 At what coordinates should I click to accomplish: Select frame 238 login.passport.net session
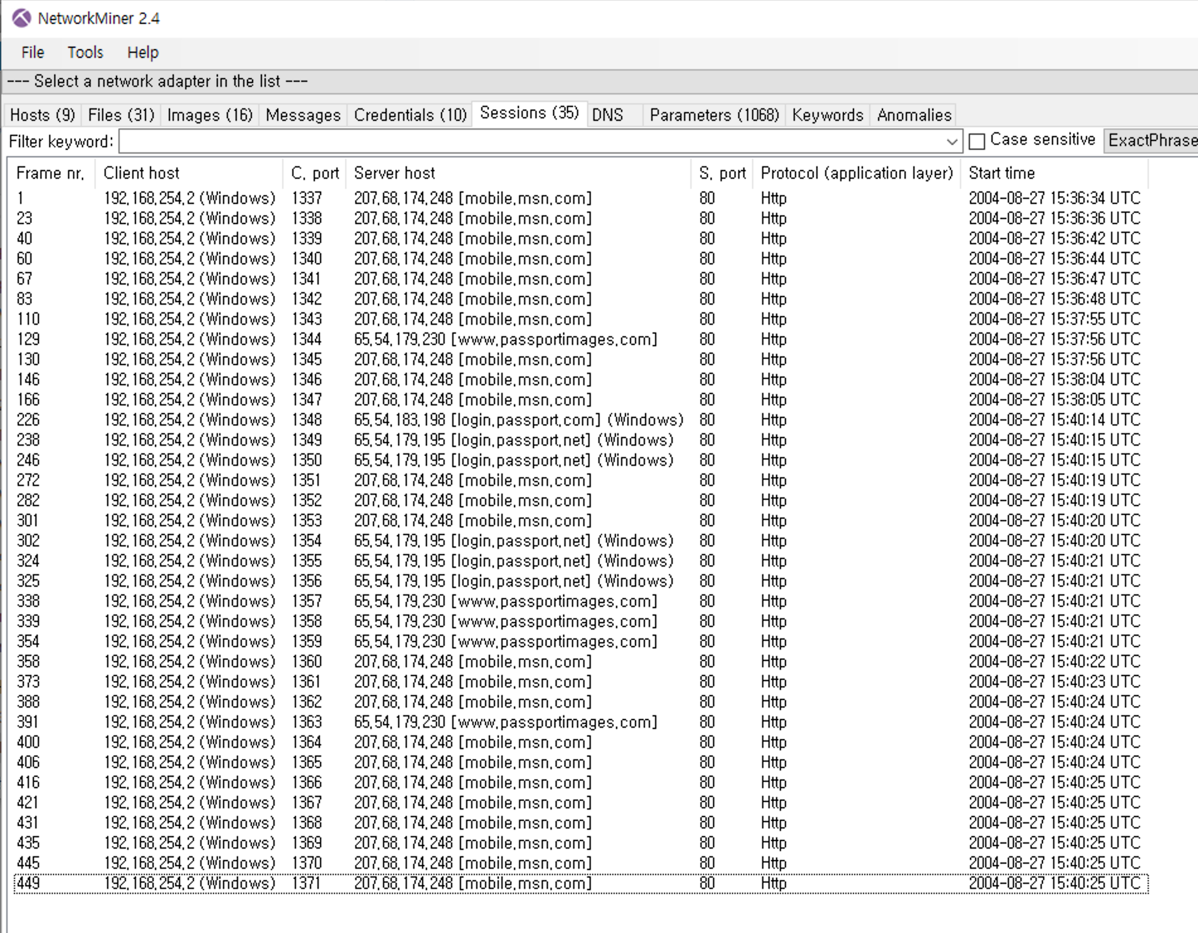click(x=581, y=440)
